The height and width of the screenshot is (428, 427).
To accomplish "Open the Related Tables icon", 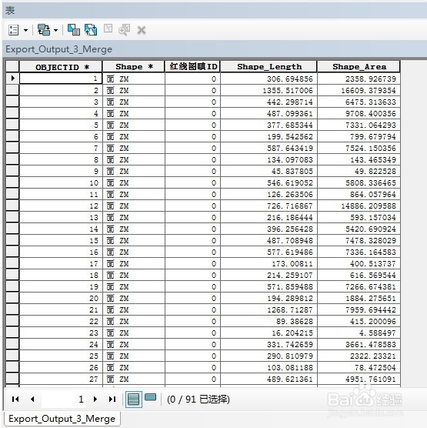I will 44,30.
